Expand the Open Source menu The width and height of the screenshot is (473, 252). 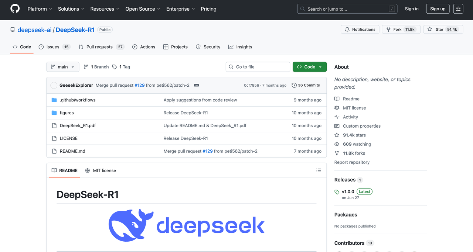click(143, 9)
